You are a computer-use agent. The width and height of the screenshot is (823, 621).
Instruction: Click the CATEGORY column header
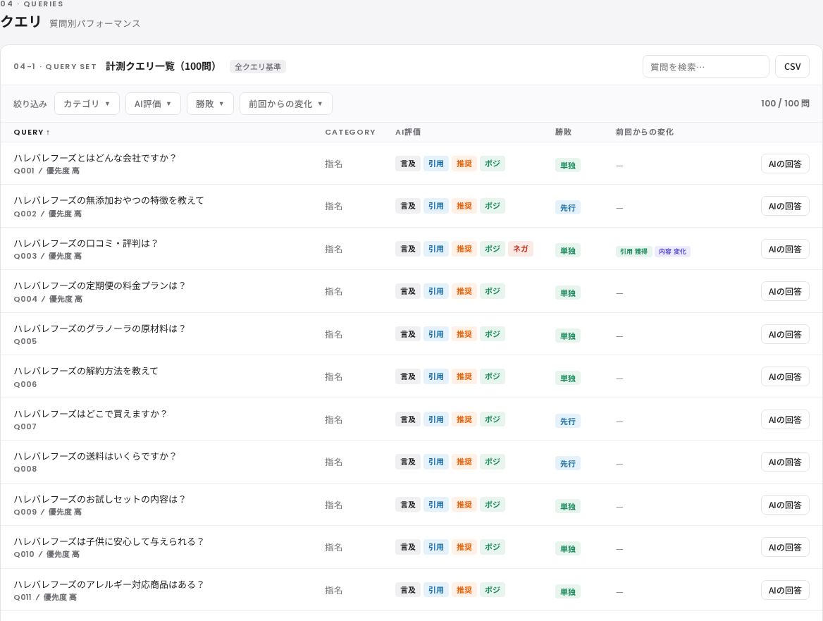pyautogui.click(x=350, y=133)
